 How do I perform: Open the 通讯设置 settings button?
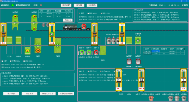(66, 5)
